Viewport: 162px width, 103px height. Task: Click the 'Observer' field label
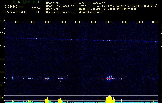52,3
